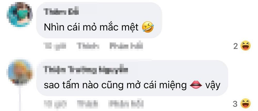Open the profile picture of the 'cái miệng' commenter
Viewport: 258px width, 111px height.
coord(20,73)
